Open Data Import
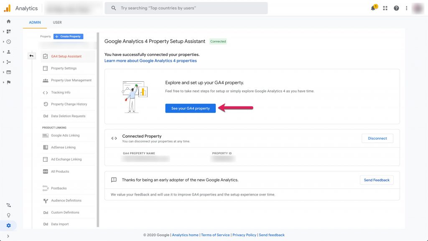Viewport: 428px width, 241px height. [68, 224]
